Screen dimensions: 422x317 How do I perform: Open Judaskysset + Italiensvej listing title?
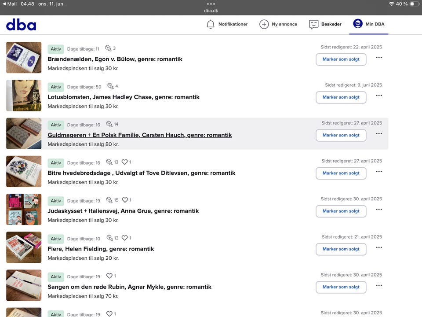123,211
